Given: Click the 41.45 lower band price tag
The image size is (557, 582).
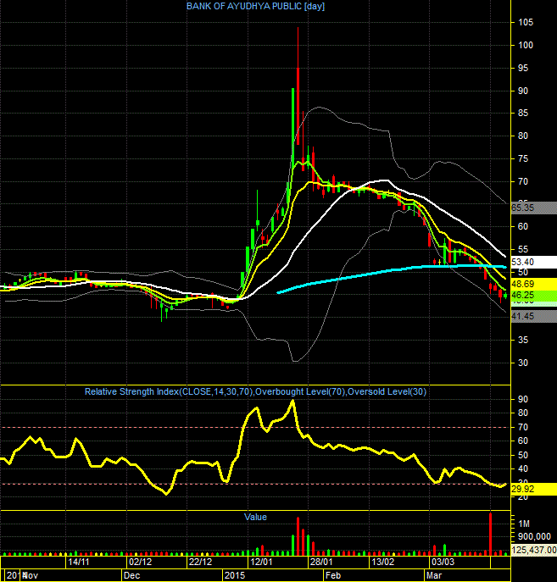Looking at the screenshot, I should coord(533,316).
